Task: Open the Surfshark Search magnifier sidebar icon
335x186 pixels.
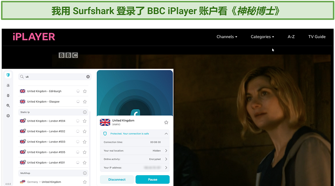Action: pos(8,105)
